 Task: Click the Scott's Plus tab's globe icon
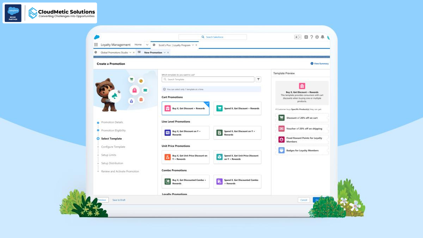pyautogui.click(x=154, y=45)
